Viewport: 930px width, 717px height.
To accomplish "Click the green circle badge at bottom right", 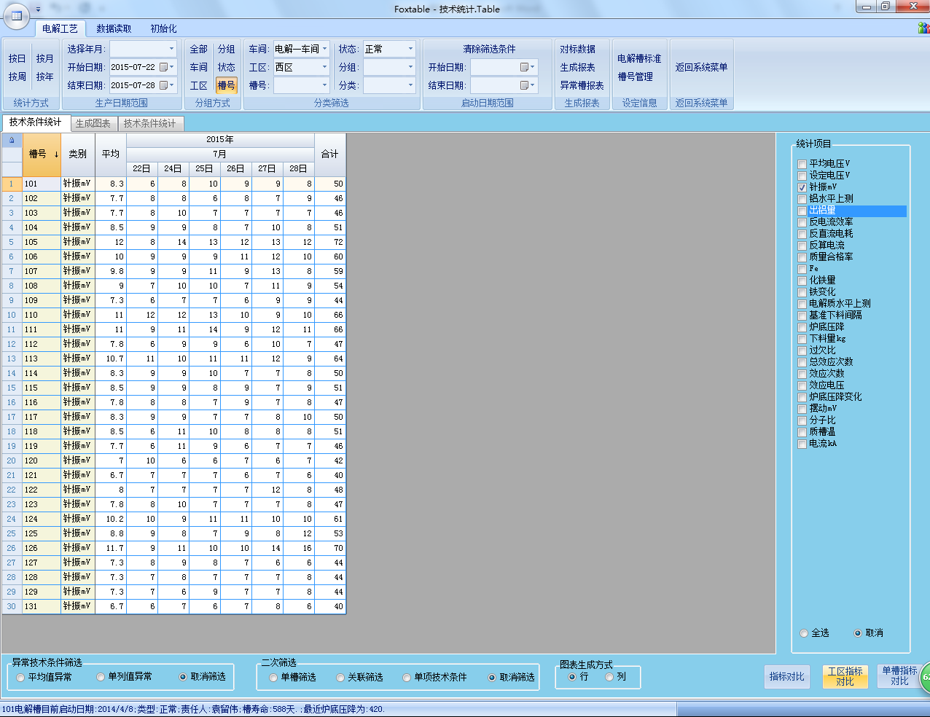I will point(925,677).
